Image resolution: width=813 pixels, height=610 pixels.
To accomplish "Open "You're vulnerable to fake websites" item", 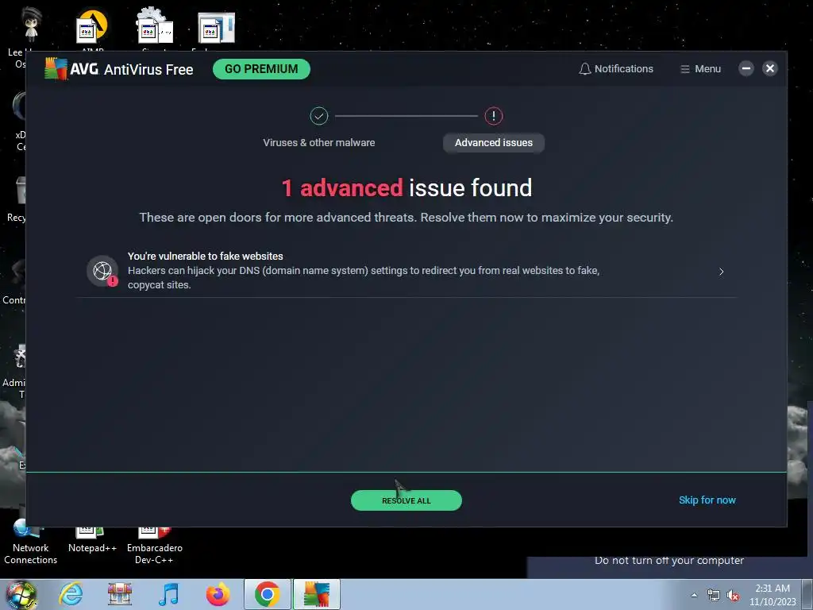I will coord(406,271).
